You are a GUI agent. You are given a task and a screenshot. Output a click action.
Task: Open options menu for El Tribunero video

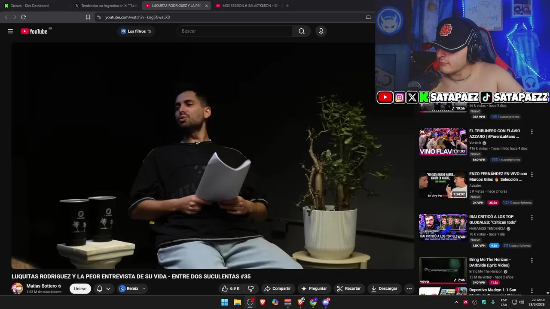(532, 132)
